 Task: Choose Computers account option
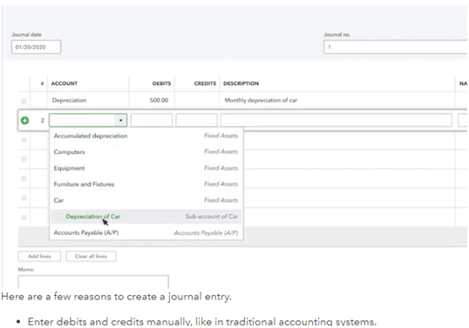(x=146, y=152)
